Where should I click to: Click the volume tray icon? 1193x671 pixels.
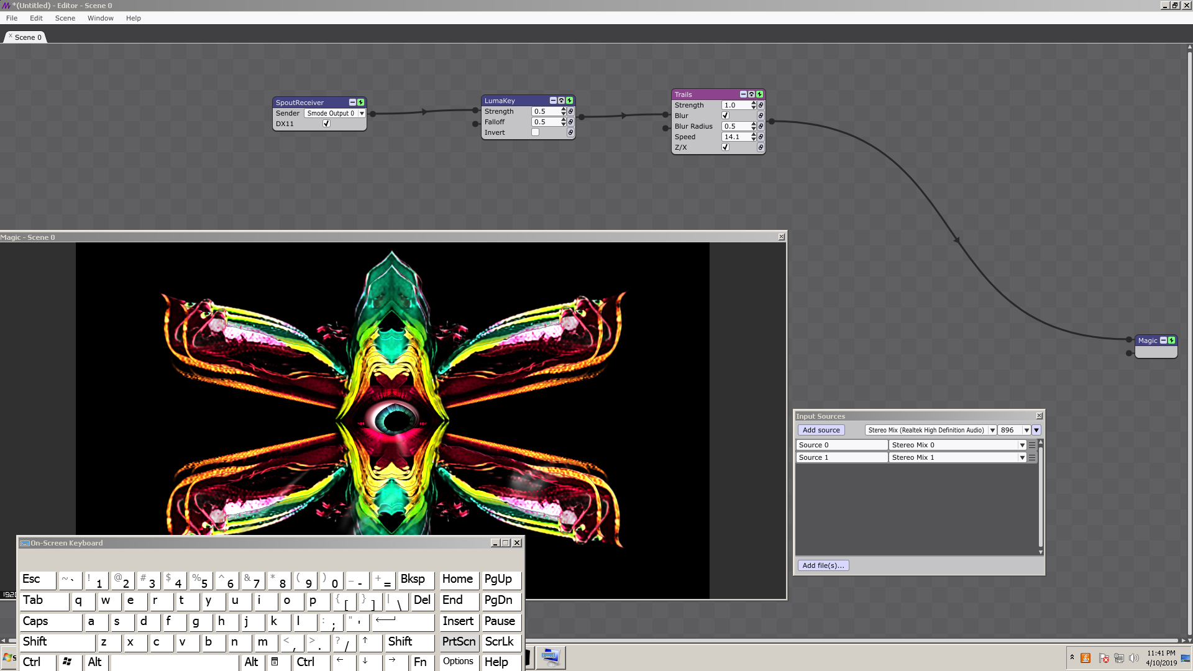pyautogui.click(x=1133, y=658)
